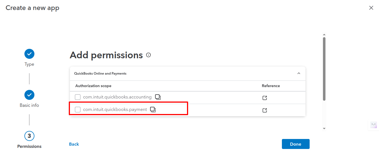
Task: Close the Create a new app dialog
Action: [371, 8]
